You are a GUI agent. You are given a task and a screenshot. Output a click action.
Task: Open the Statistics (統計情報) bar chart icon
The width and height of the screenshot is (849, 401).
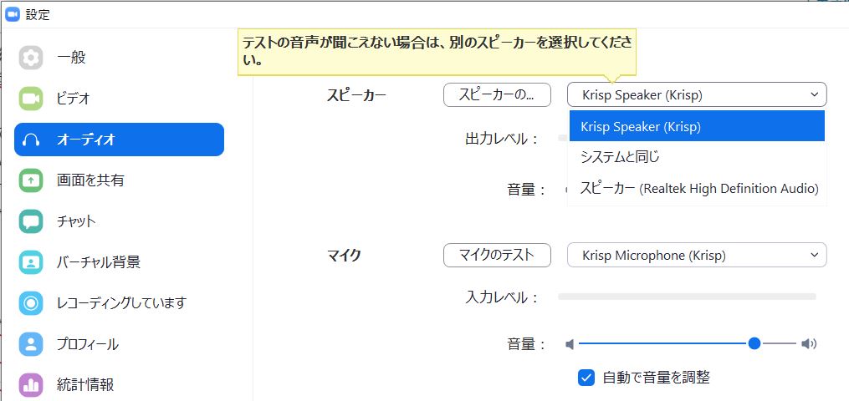(31, 385)
